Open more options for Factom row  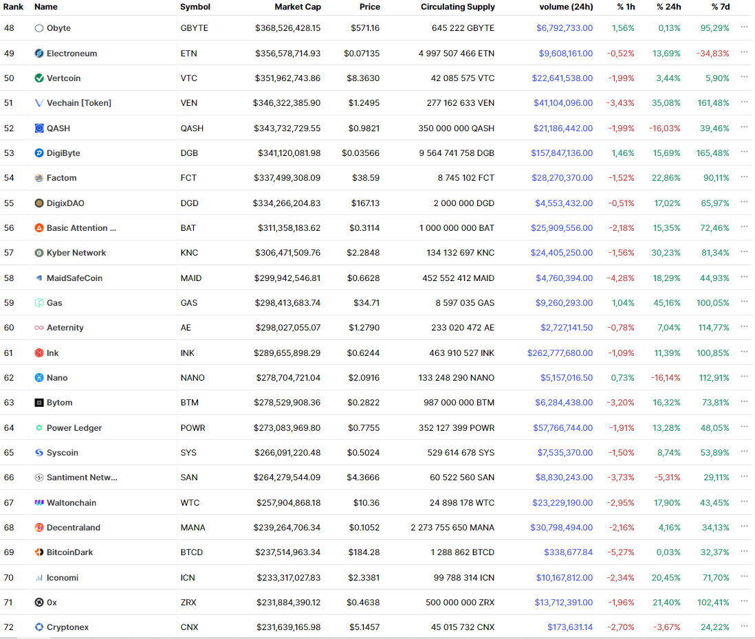[744, 177]
